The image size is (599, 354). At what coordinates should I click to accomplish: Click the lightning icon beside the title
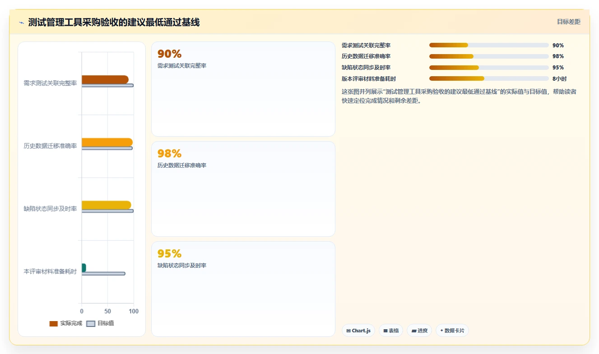(22, 23)
